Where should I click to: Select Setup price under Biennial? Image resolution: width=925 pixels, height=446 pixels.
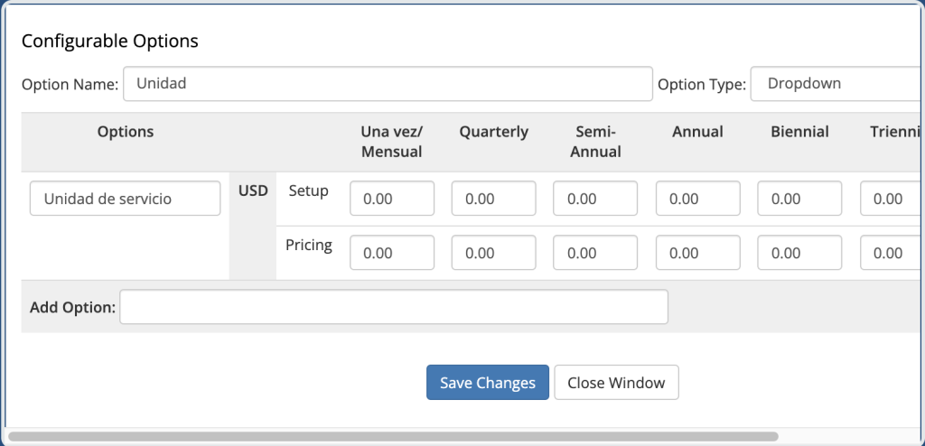coord(799,199)
